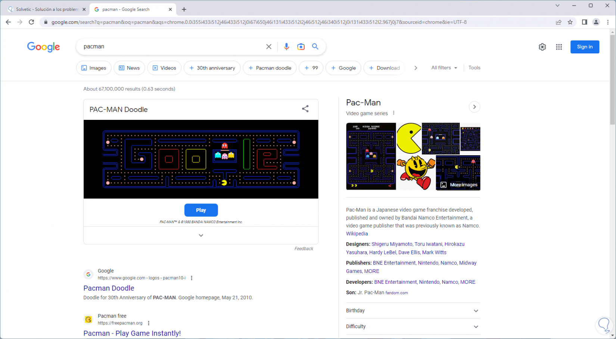616x339 pixels.
Task: Open the Pac-Man mascot cartoon image
Action: click(416, 172)
